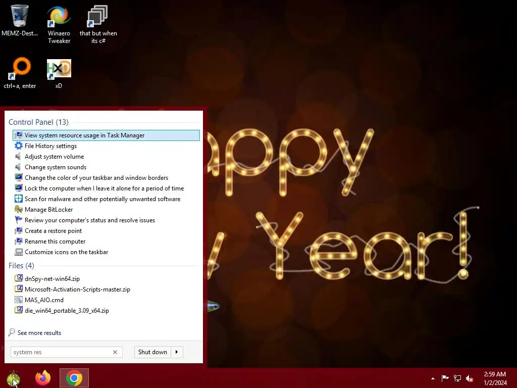
Task: Expand the Shut down options arrow
Action: coord(177,352)
